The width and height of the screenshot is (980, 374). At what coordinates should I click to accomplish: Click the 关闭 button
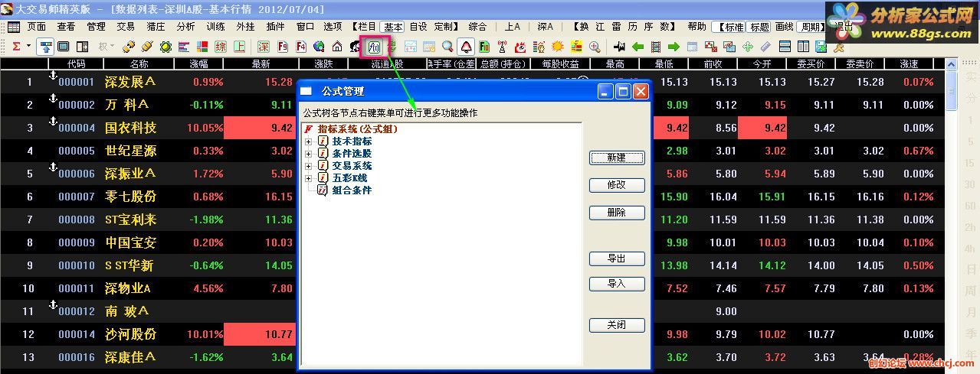pos(617,325)
